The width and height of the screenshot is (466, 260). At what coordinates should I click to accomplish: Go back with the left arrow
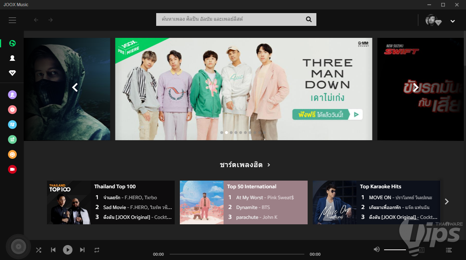(36, 20)
